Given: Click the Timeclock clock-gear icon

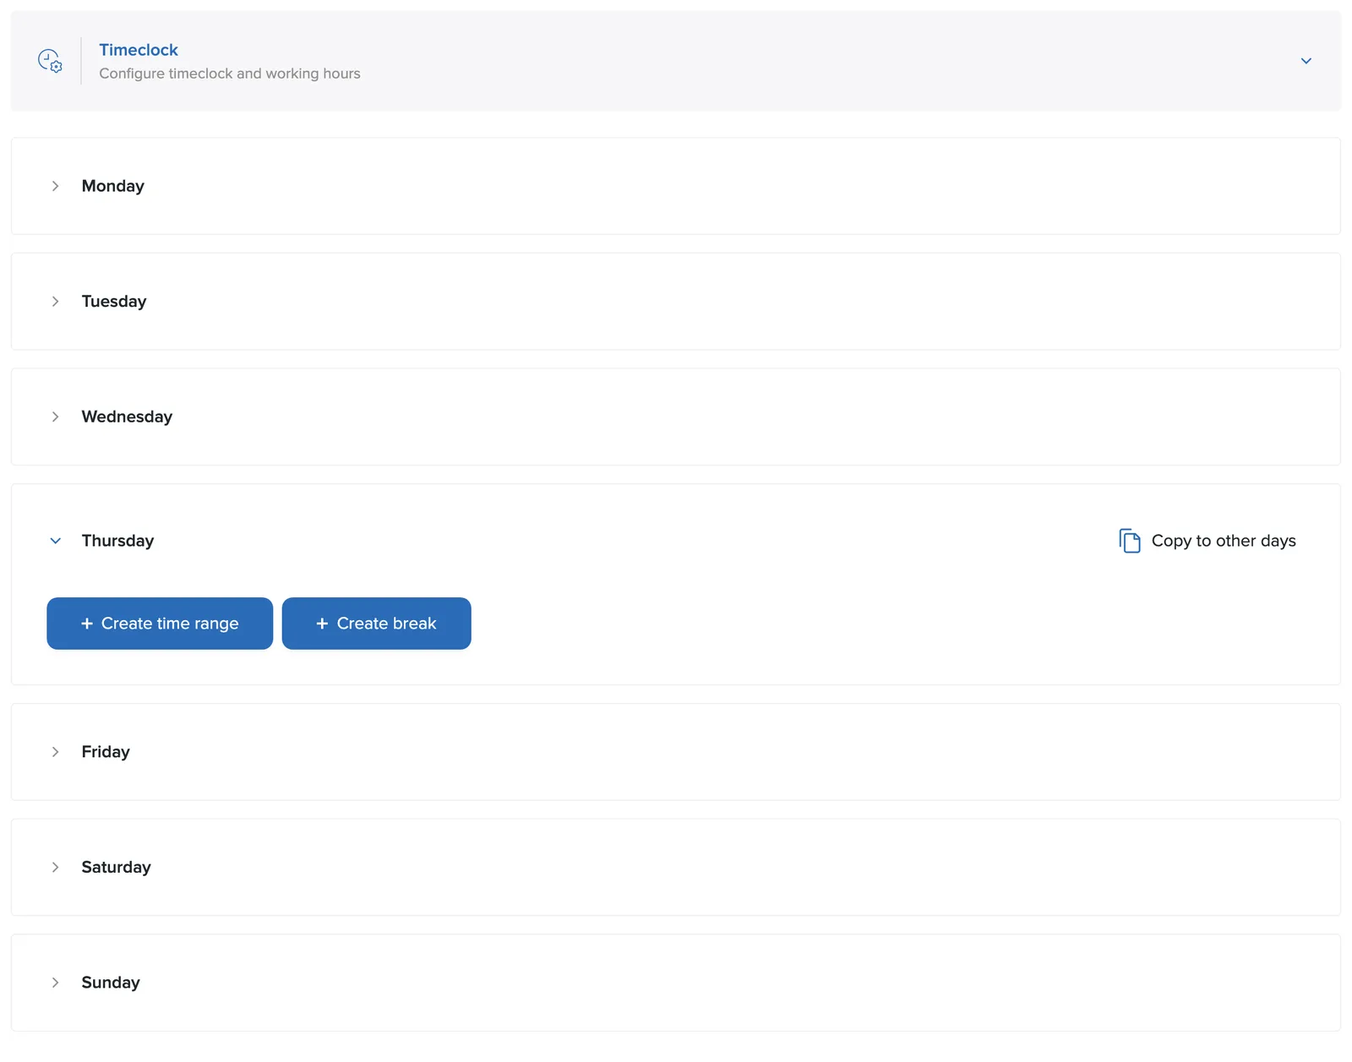Looking at the screenshot, I should click(50, 61).
